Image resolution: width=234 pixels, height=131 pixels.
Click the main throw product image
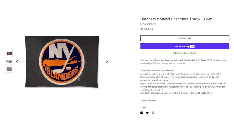[62, 61]
